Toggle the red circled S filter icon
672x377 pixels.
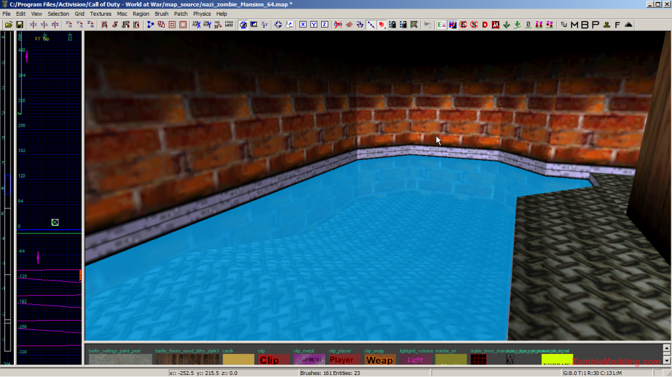[474, 25]
